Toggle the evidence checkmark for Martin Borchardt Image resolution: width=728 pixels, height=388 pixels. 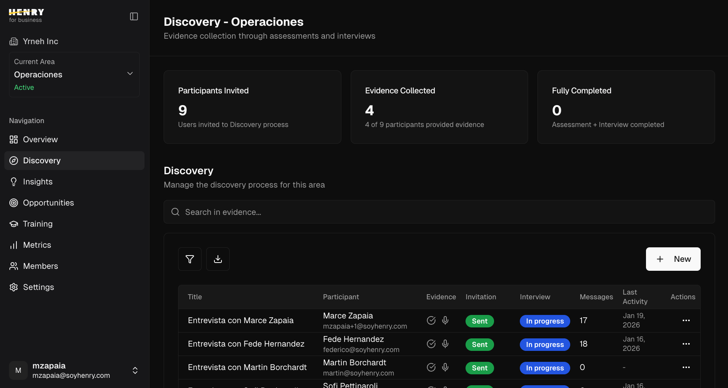point(431,367)
